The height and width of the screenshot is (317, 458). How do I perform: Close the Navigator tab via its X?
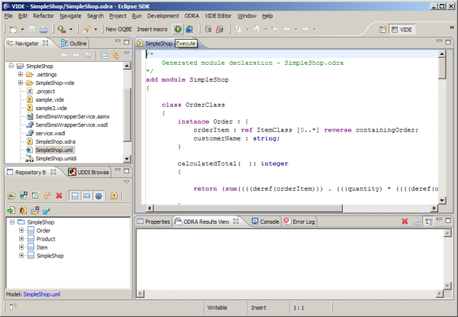click(45, 43)
